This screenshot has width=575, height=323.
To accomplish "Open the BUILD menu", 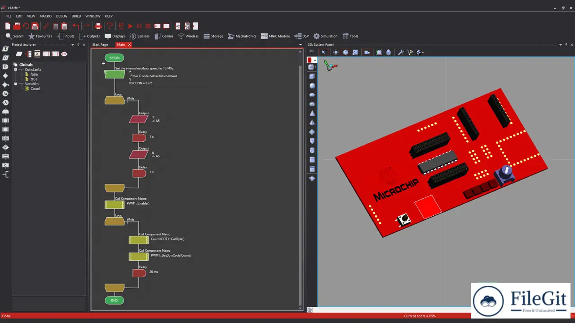I will (76, 16).
